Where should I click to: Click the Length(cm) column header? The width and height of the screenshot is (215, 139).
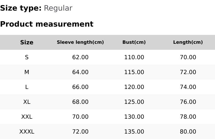[x=188, y=42]
